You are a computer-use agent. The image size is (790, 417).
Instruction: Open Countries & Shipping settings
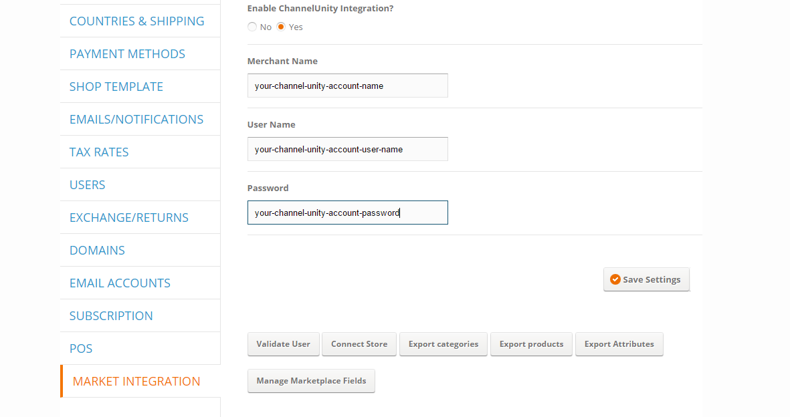[x=137, y=21]
